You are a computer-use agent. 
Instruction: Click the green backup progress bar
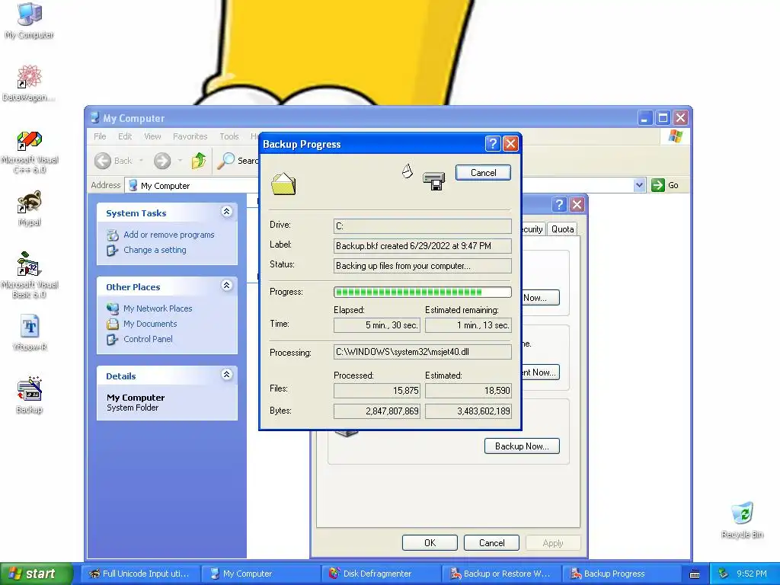422,292
